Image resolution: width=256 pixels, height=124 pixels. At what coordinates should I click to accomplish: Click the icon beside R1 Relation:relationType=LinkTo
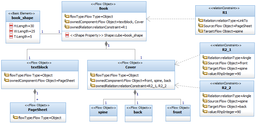(201, 20)
